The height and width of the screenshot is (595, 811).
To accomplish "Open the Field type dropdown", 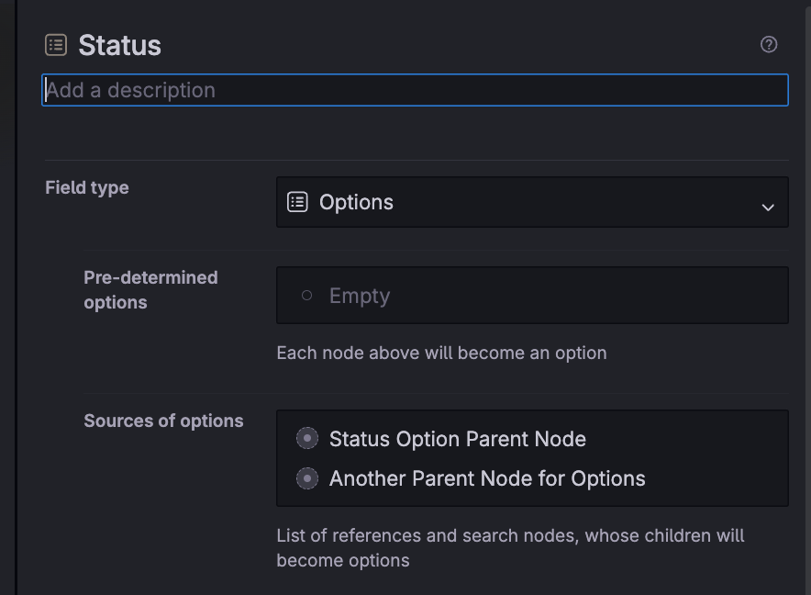I will [x=532, y=201].
